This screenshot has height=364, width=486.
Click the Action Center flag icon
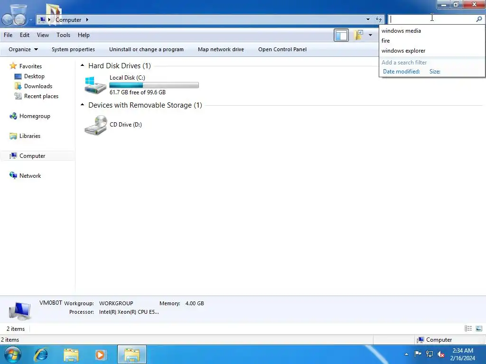pyautogui.click(x=418, y=354)
